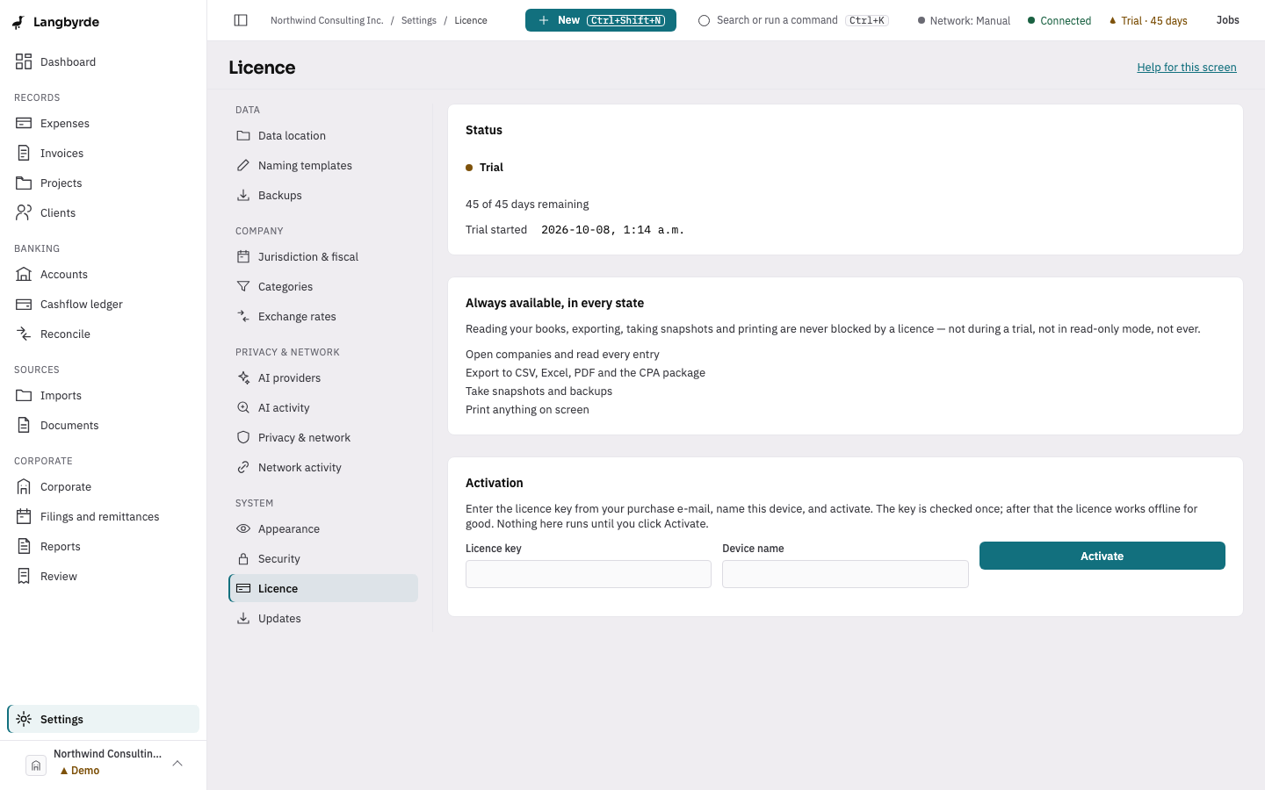Open Exchange rates arrows icon
Screen dimensions: 1265x790
tap(243, 316)
